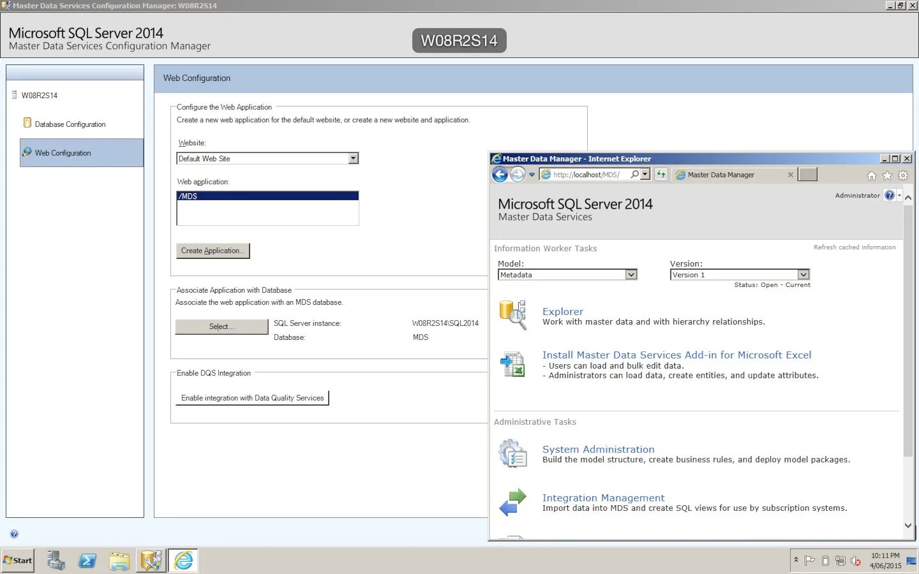Click the Database Configuration cylinder icon
The width and height of the screenshot is (919, 574).
tap(27, 122)
